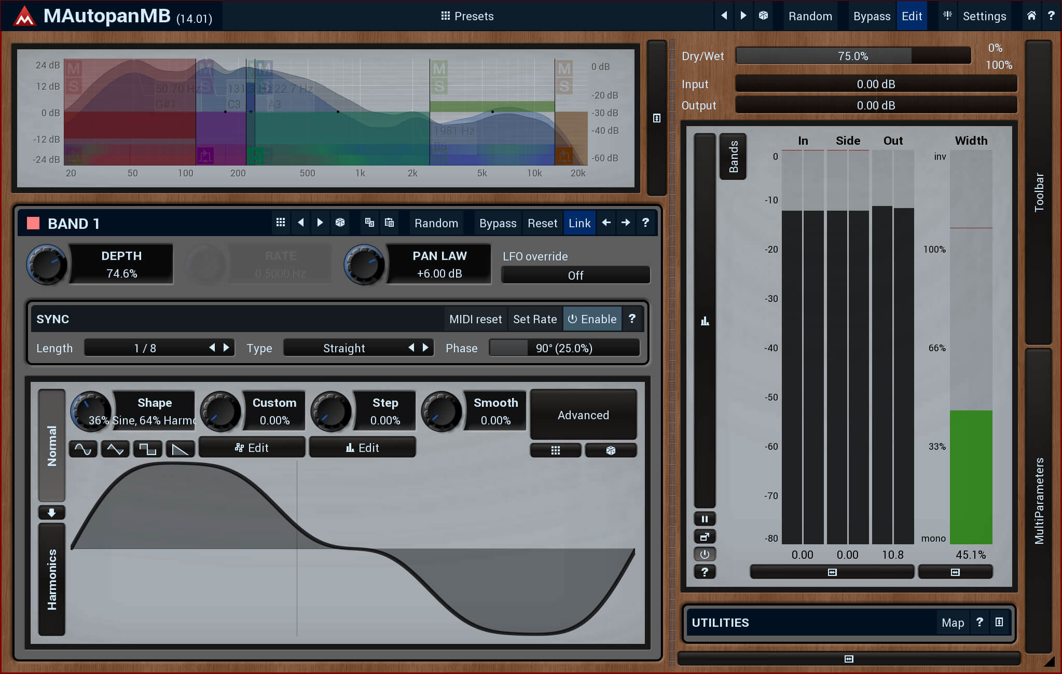Select next Band 1 preset

pyautogui.click(x=320, y=223)
